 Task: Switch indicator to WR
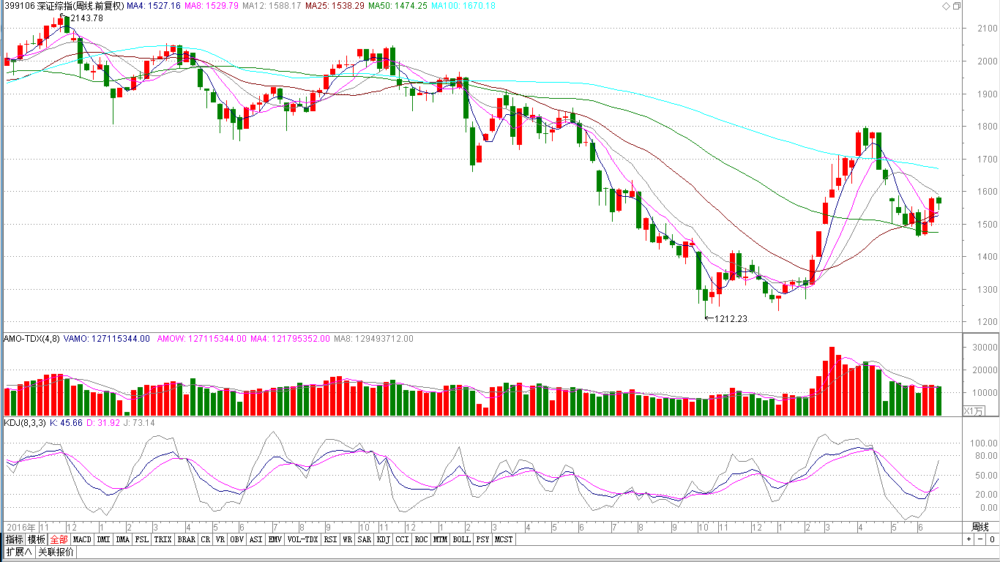(x=348, y=539)
